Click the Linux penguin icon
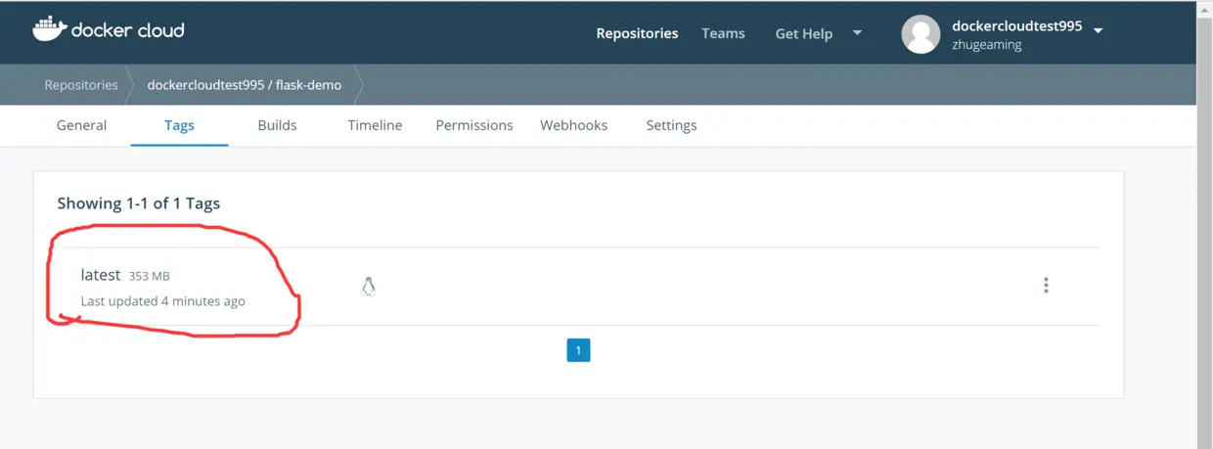 [x=368, y=287]
